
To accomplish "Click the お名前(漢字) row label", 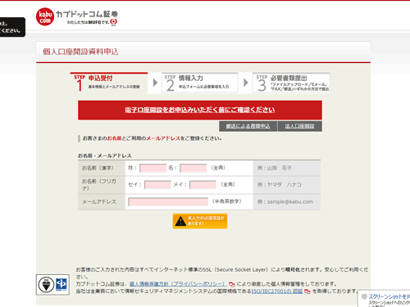I will [98, 168].
